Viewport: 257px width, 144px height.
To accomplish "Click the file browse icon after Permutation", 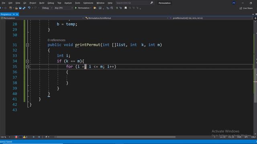I will (x=95, y=8).
